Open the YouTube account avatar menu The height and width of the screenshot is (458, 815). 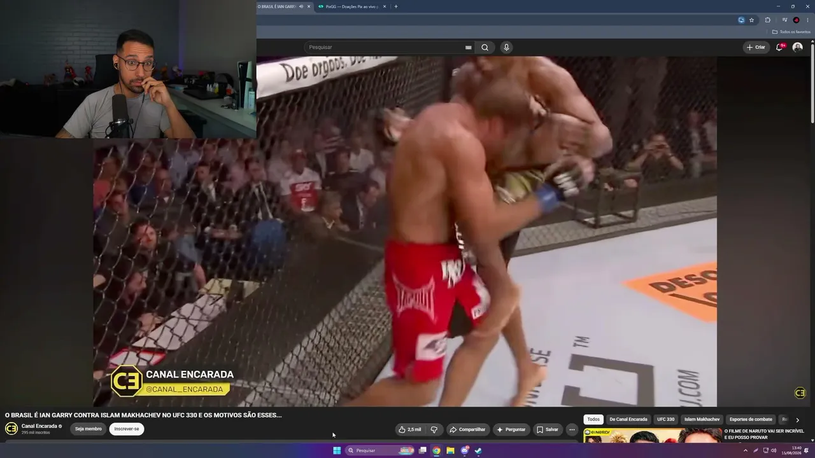click(x=797, y=47)
